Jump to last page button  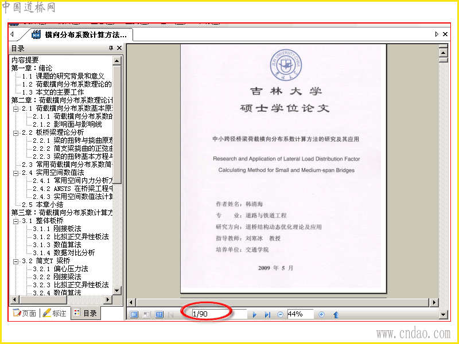267,314
